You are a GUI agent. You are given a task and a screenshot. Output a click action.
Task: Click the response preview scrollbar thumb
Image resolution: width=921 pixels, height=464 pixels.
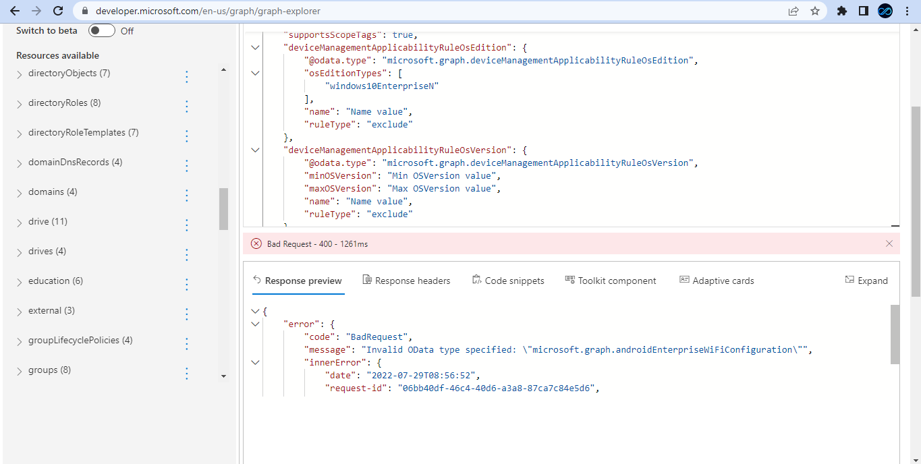895,335
